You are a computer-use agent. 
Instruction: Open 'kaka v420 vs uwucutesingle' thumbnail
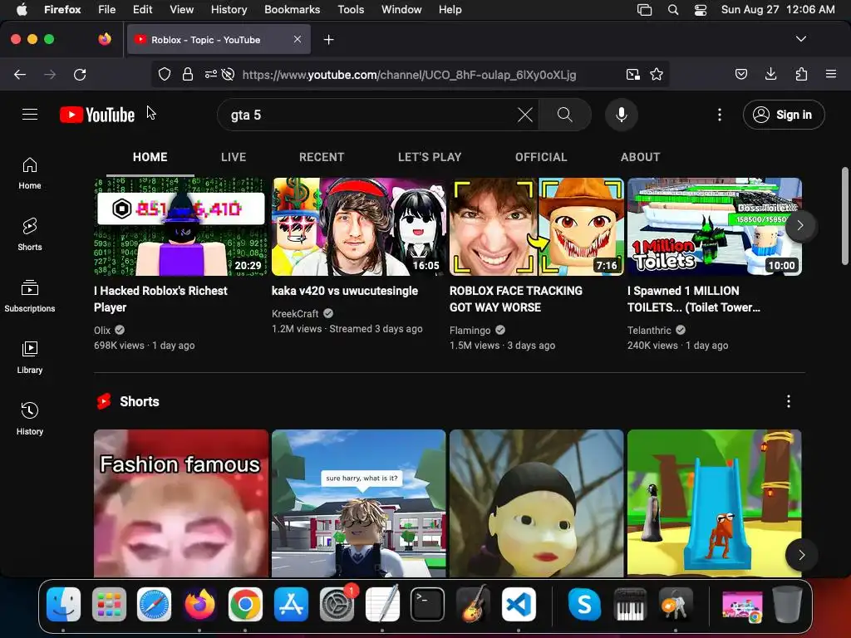coord(359,227)
